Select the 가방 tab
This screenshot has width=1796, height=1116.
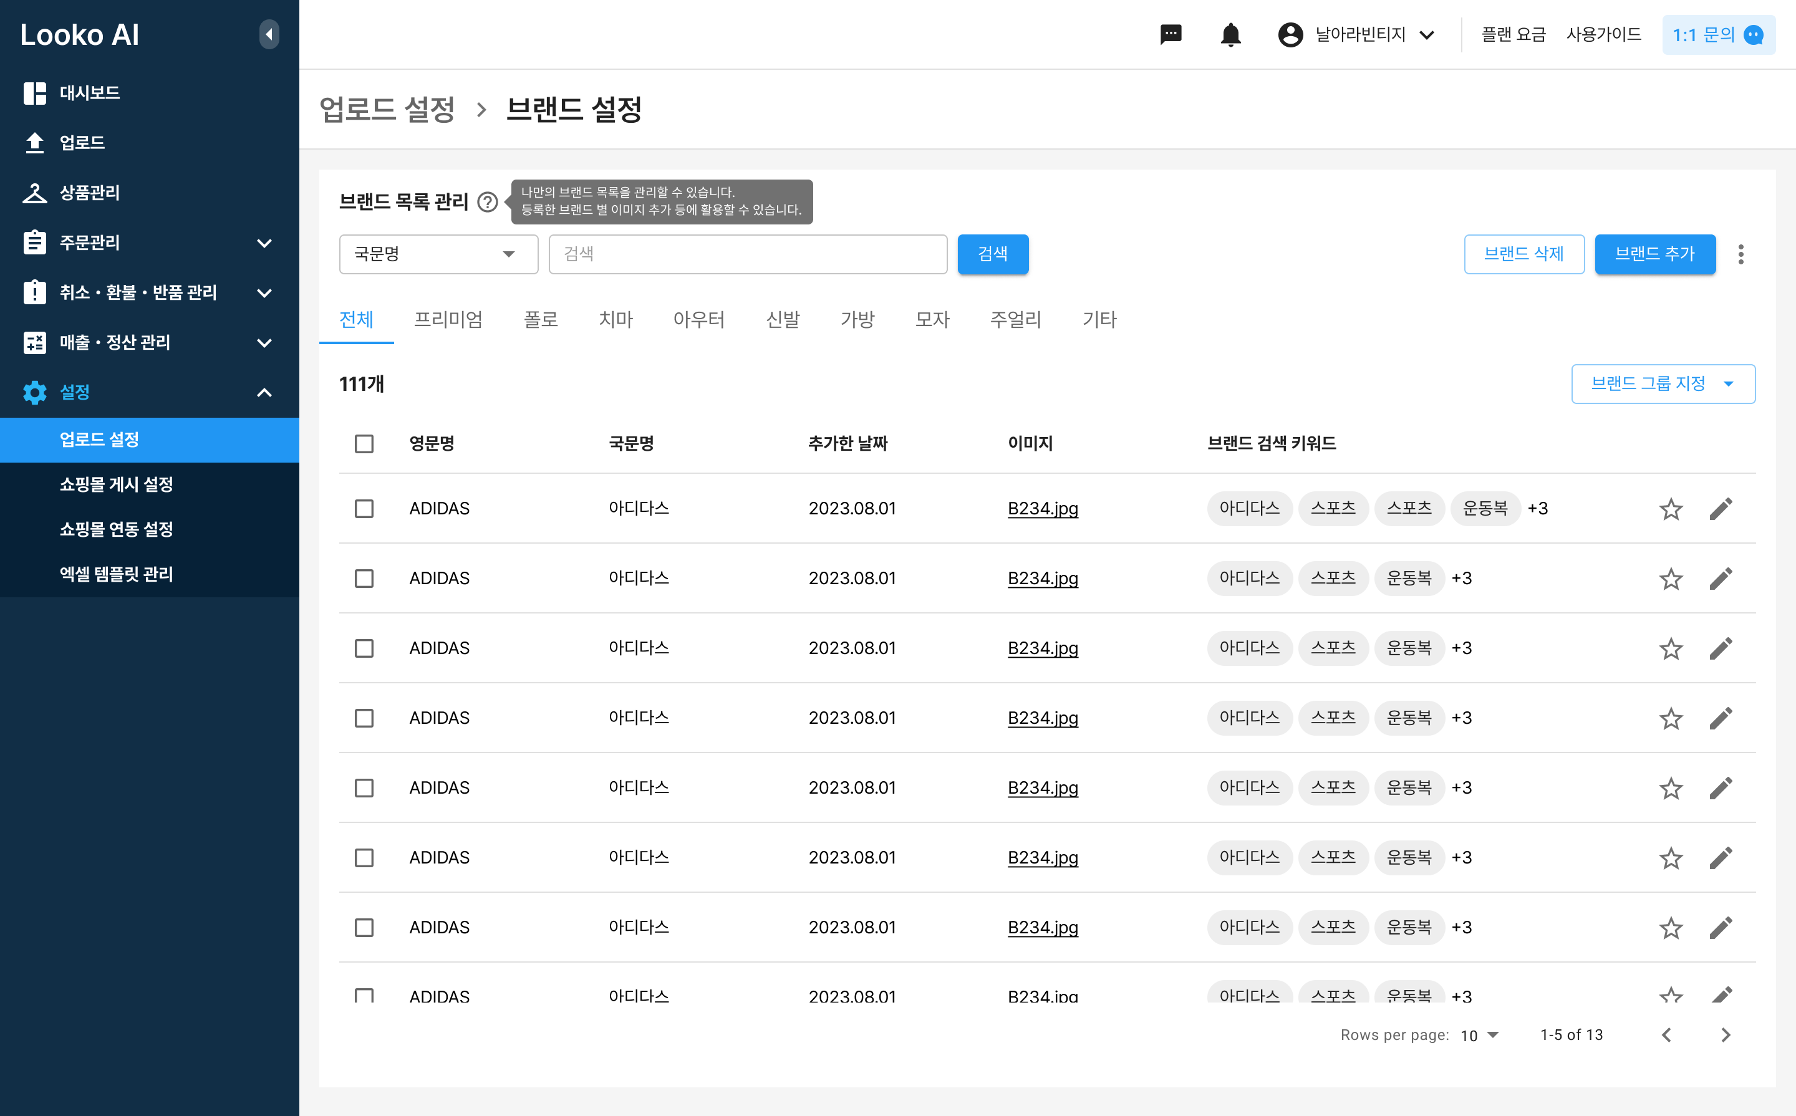click(857, 320)
